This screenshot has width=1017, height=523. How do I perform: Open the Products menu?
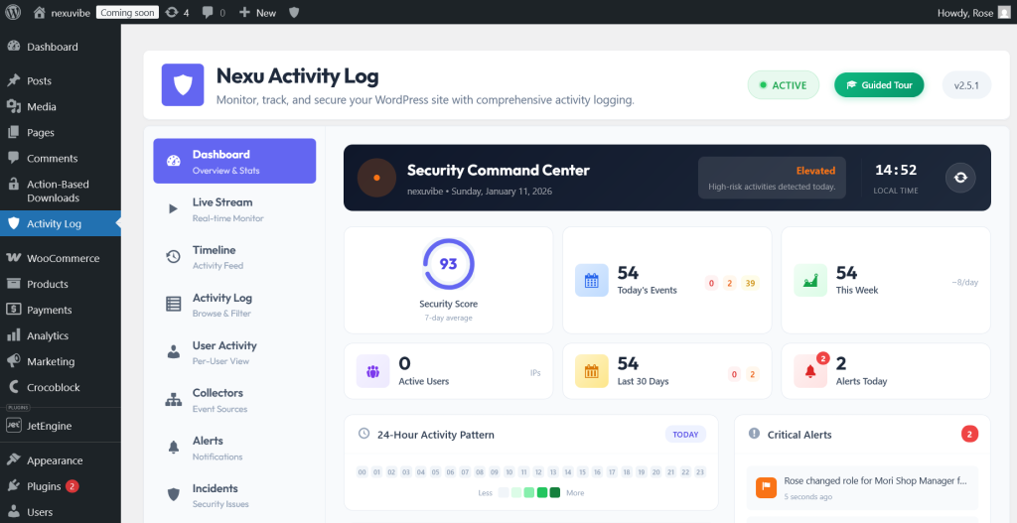(x=61, y=284)
